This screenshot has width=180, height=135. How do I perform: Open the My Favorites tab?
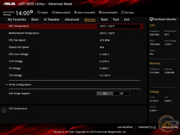coord(17,19)
